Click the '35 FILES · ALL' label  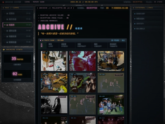tap(118, 40)
